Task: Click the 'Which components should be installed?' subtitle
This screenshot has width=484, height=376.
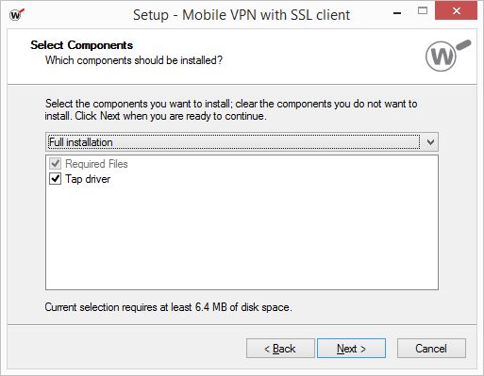Action: point(134,60)
